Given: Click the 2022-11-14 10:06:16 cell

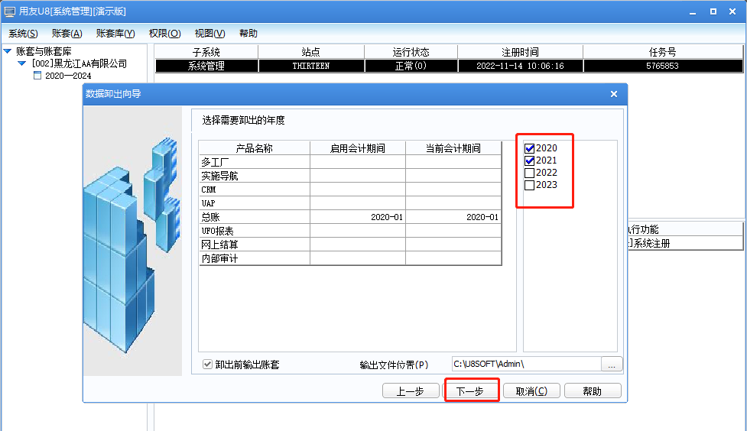Looking at the screenshot, I should (520, 66).
